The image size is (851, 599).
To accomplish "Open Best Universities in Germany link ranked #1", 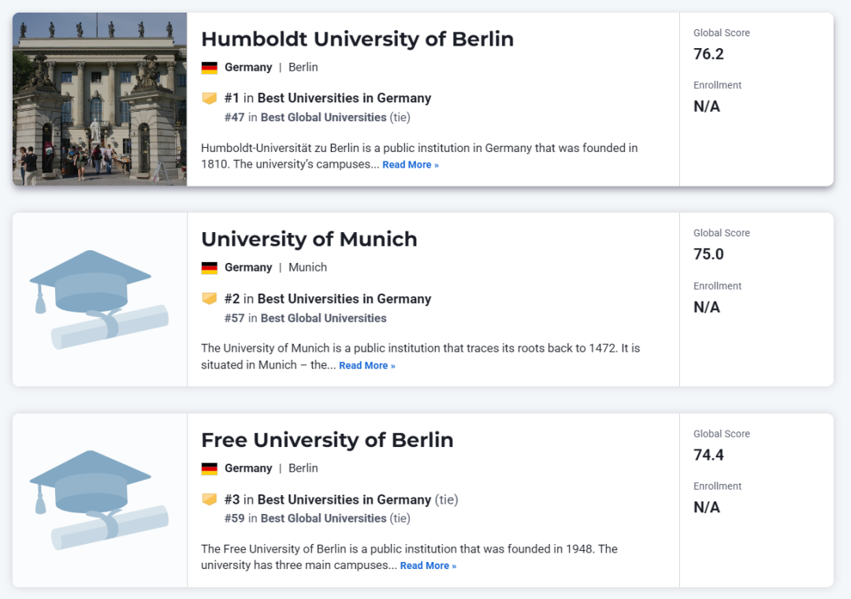I will [344, 98].
